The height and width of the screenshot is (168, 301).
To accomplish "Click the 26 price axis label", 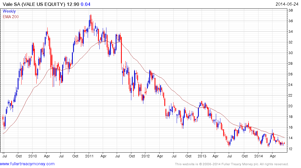I will point(291,74).
